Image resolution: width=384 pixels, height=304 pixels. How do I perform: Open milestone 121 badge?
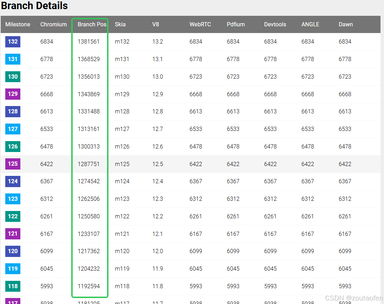(13, 234)
